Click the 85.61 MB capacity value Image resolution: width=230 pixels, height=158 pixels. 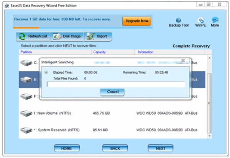100,130
